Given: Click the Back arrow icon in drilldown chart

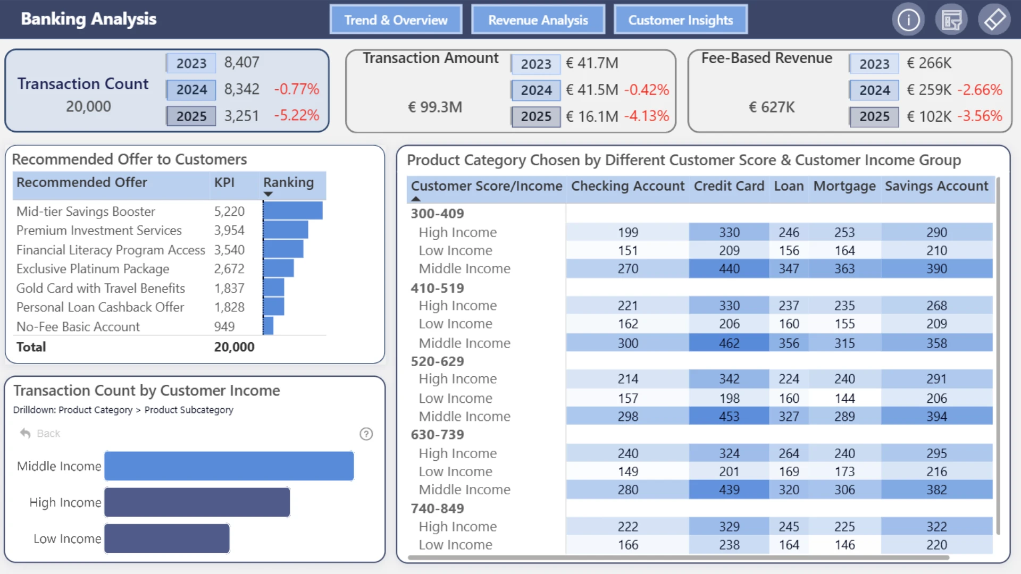Looking at the screenshot, I should 25,433.
